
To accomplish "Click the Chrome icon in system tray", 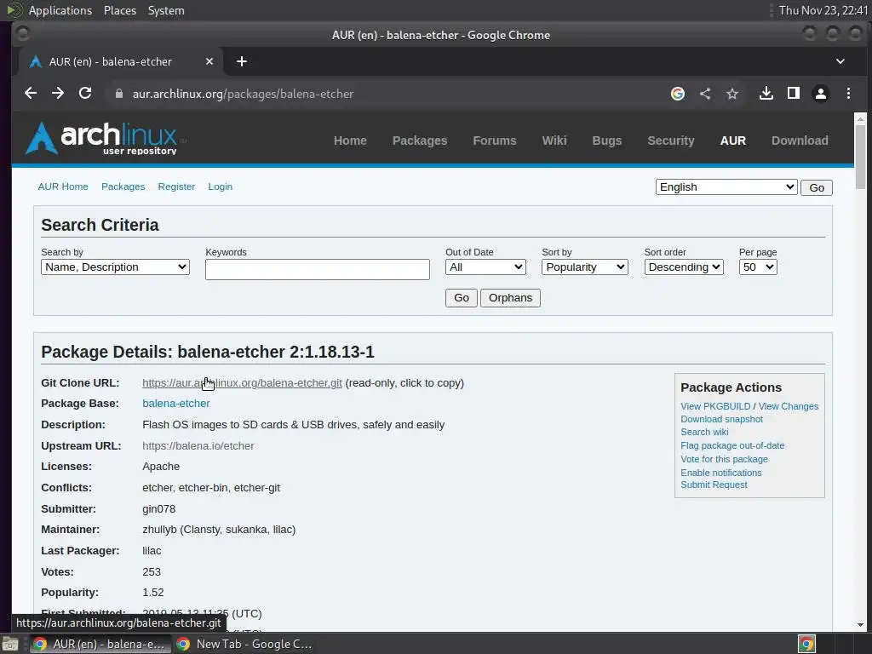I will point(806,644).
